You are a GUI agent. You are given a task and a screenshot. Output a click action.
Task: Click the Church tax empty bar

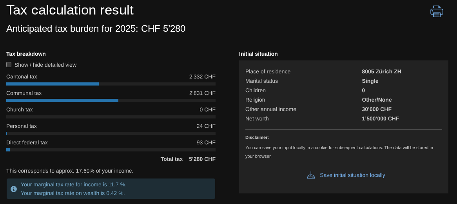pyautogui.click(x=111, y=117)
